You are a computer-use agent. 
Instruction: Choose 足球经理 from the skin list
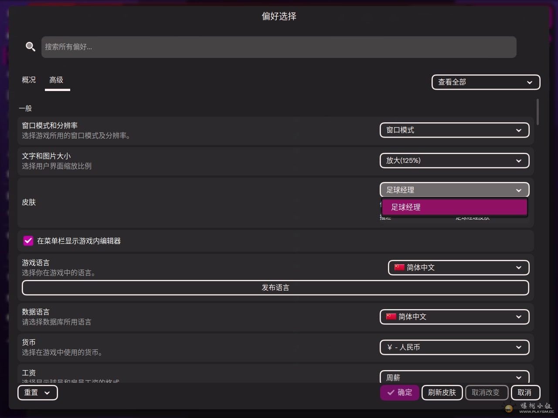(x=454, y=207)
